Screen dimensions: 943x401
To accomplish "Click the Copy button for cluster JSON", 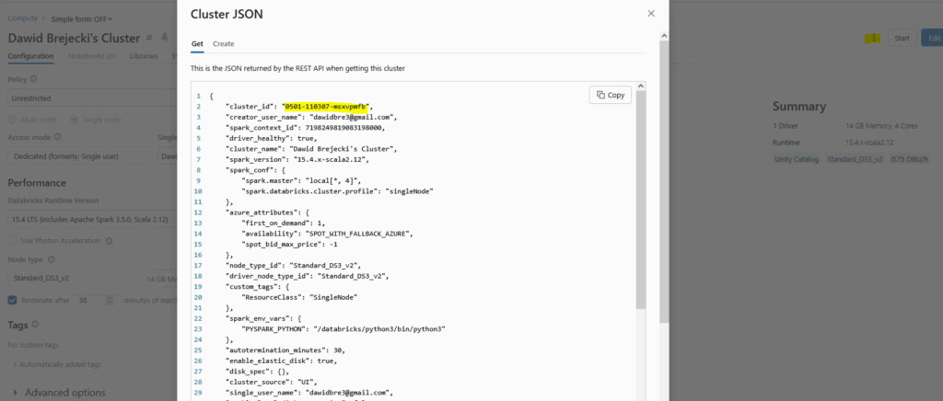I will pyautogui.click(x=611, y=95).
